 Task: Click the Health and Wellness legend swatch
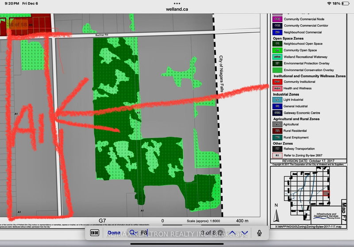tap(277, 88)
